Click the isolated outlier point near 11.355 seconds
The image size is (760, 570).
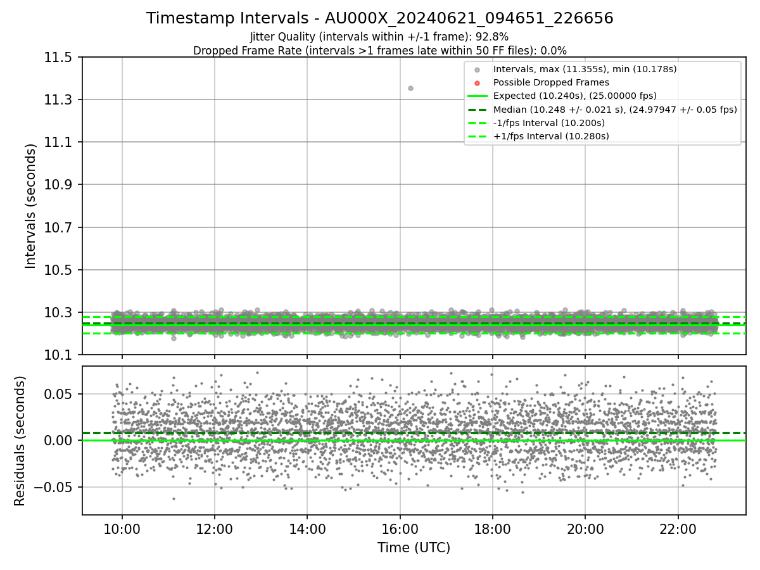[410, 88]
